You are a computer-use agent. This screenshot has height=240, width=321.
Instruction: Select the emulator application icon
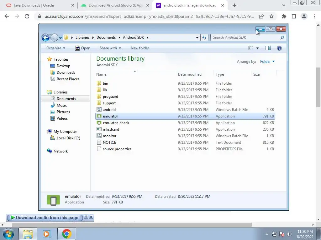click(x=99, y=116)
